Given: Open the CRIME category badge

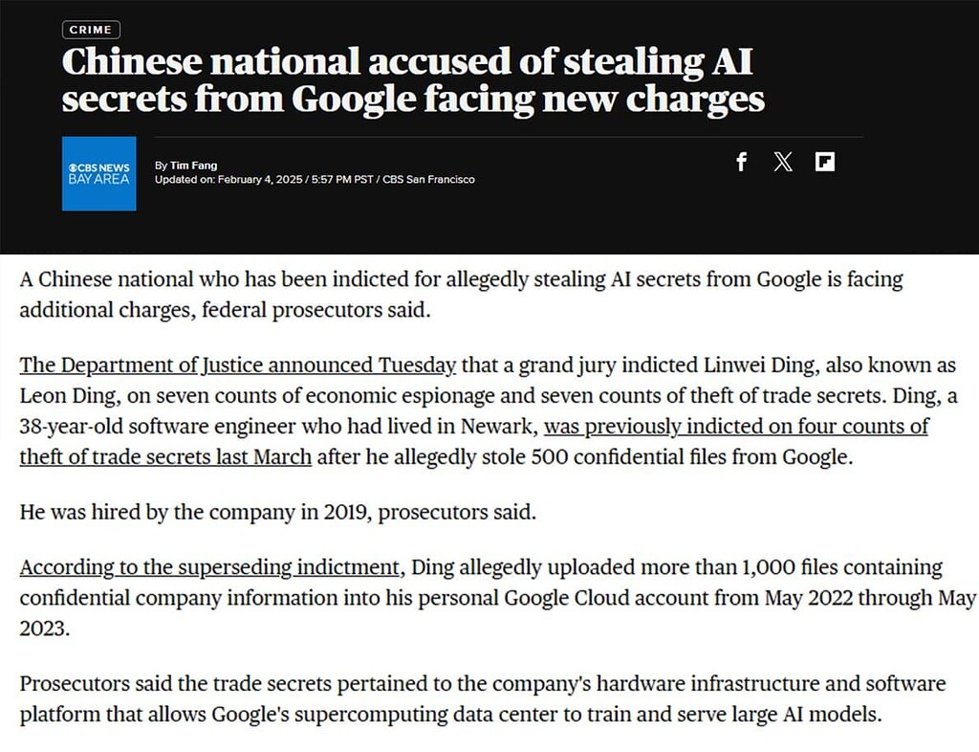Looking at the screenshot, I should 90,29.
